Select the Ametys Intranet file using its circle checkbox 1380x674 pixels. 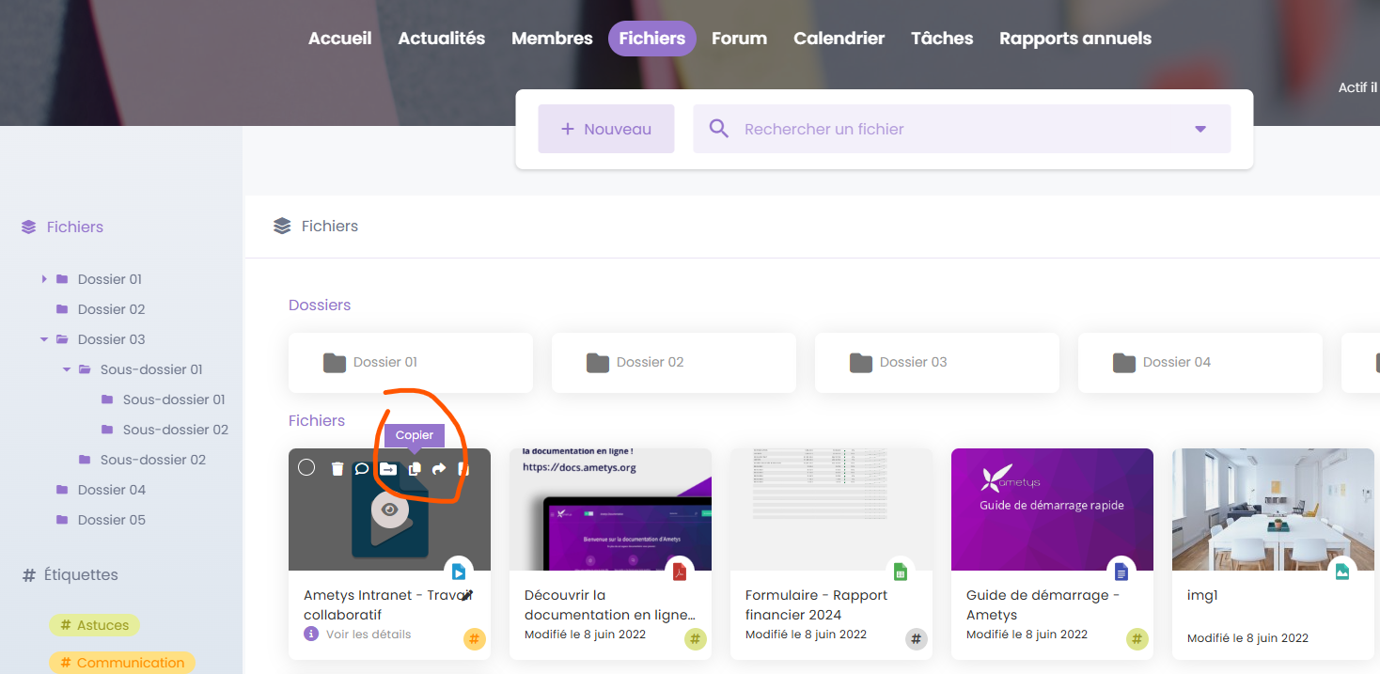point(306,467)
